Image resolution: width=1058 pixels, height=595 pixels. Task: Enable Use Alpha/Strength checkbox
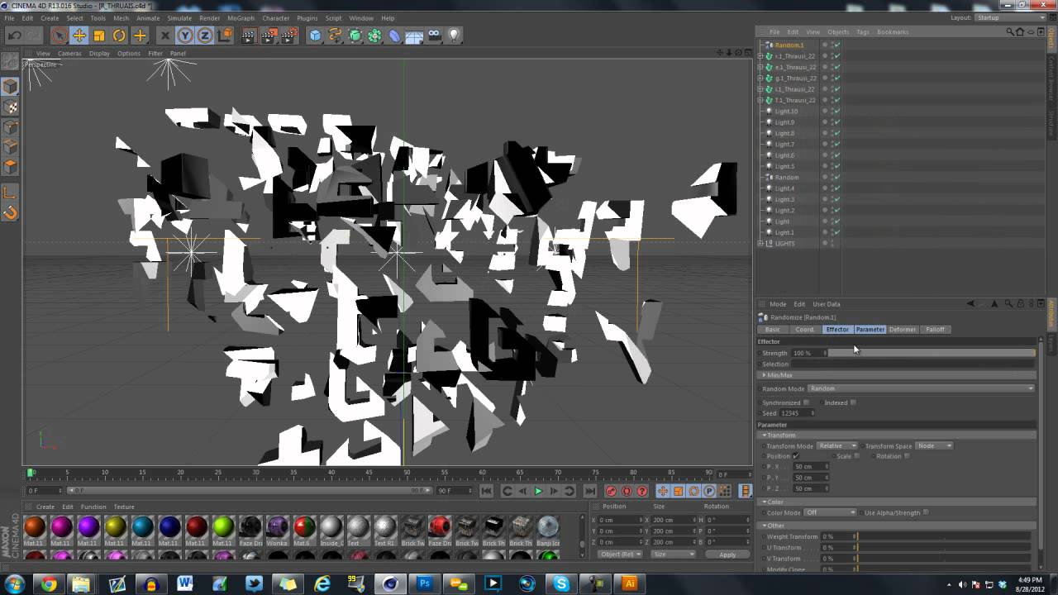[x=926, y=512]
